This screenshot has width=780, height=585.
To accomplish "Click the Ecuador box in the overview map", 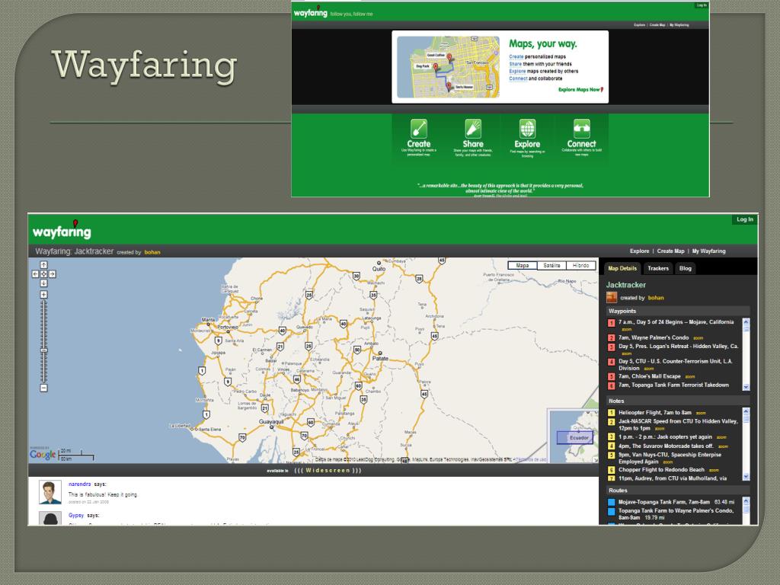I will point(574,437).
